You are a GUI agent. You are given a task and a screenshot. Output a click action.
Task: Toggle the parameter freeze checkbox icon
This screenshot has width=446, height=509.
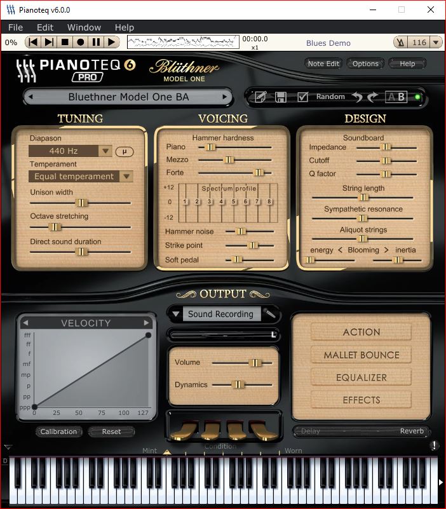302,97
